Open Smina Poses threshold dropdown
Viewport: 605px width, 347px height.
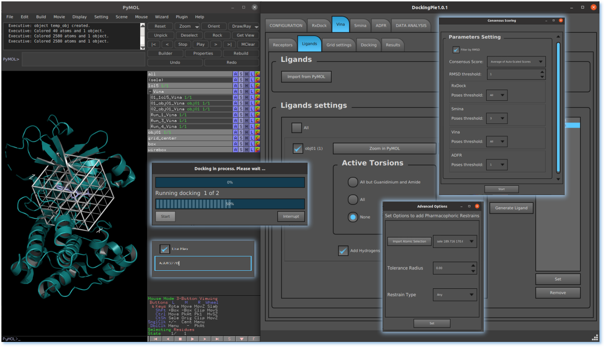(x=497, y=118)
